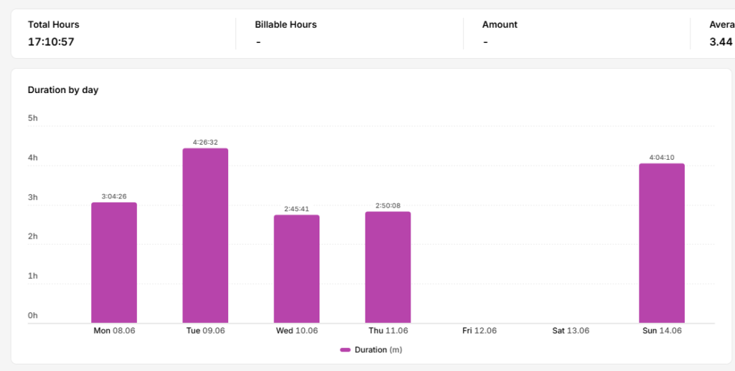The width and height of the screenshot is (735, 371).
Task: Click the 2:50:08 bar label
Action: tap(388, 206)
